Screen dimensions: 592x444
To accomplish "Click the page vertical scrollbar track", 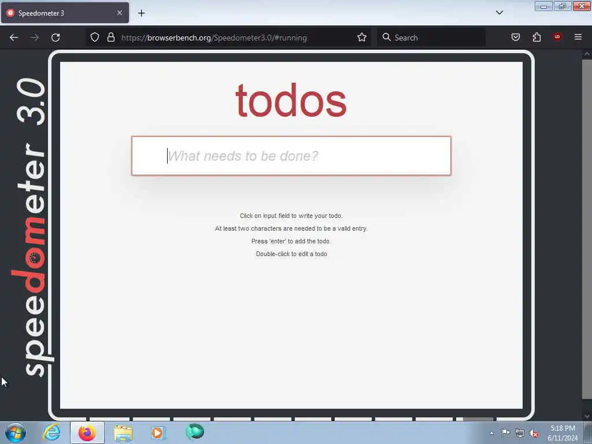I will (586, 234).
